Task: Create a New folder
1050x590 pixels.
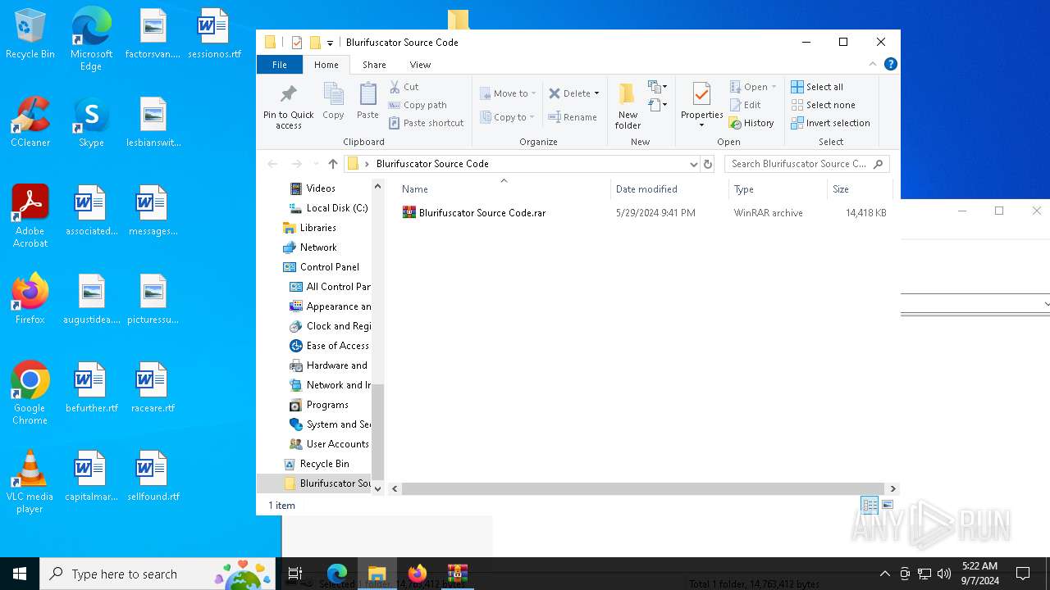Action: [x=628, y=106]
